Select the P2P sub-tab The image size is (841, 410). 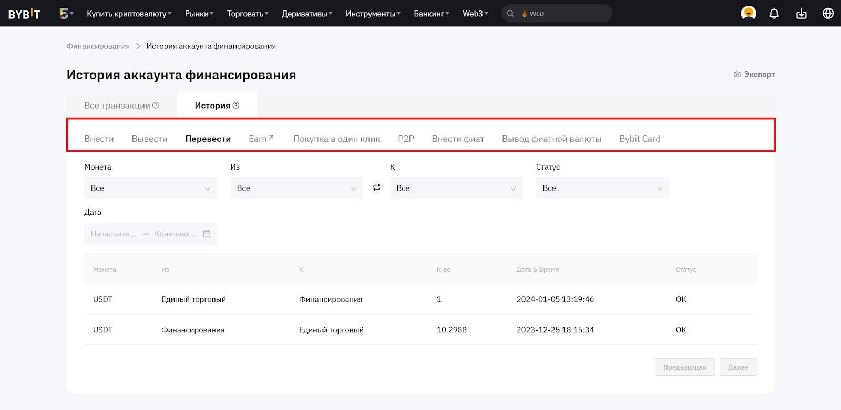[x=406, y=139]
